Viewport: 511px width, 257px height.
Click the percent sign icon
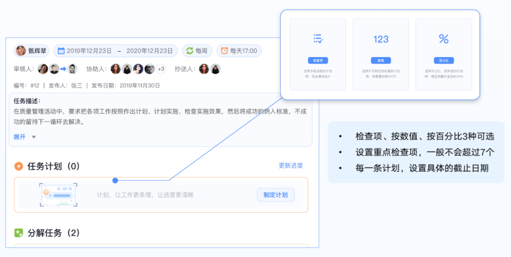pyautogui.click(x=443, y=39)
